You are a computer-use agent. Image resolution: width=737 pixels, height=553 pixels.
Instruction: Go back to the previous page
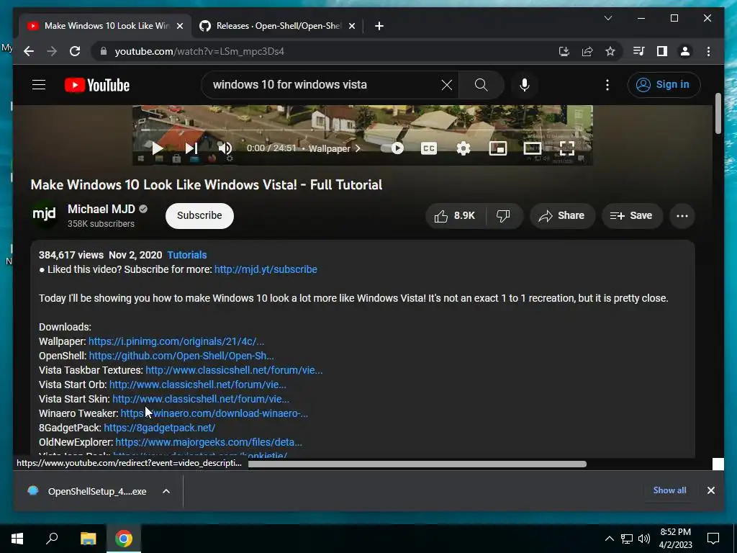(x=29, y=51)
